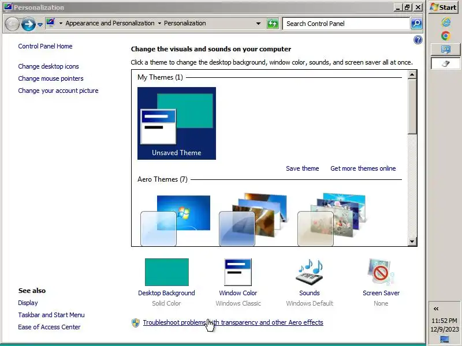This screenshot has height=346, width=462.
Task: Click the Personalization window taskbar button
Action: coord(445,50)
